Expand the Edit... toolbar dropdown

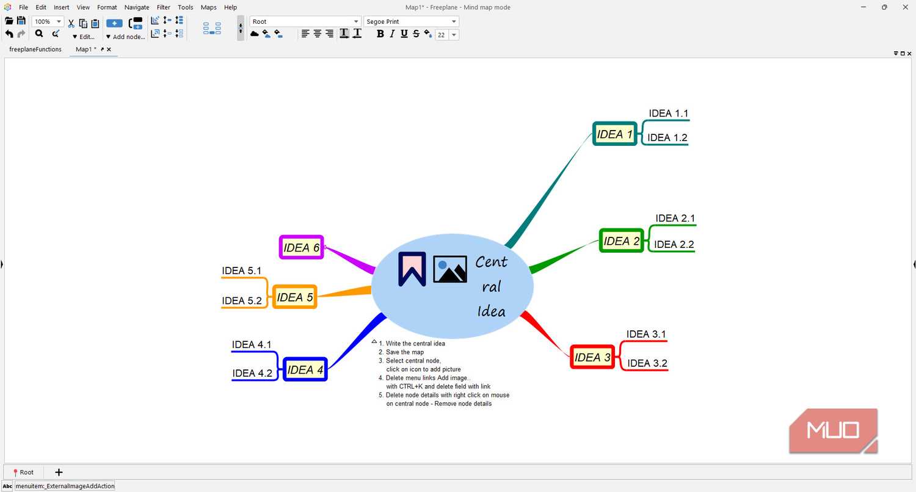(x=84, y=37)
